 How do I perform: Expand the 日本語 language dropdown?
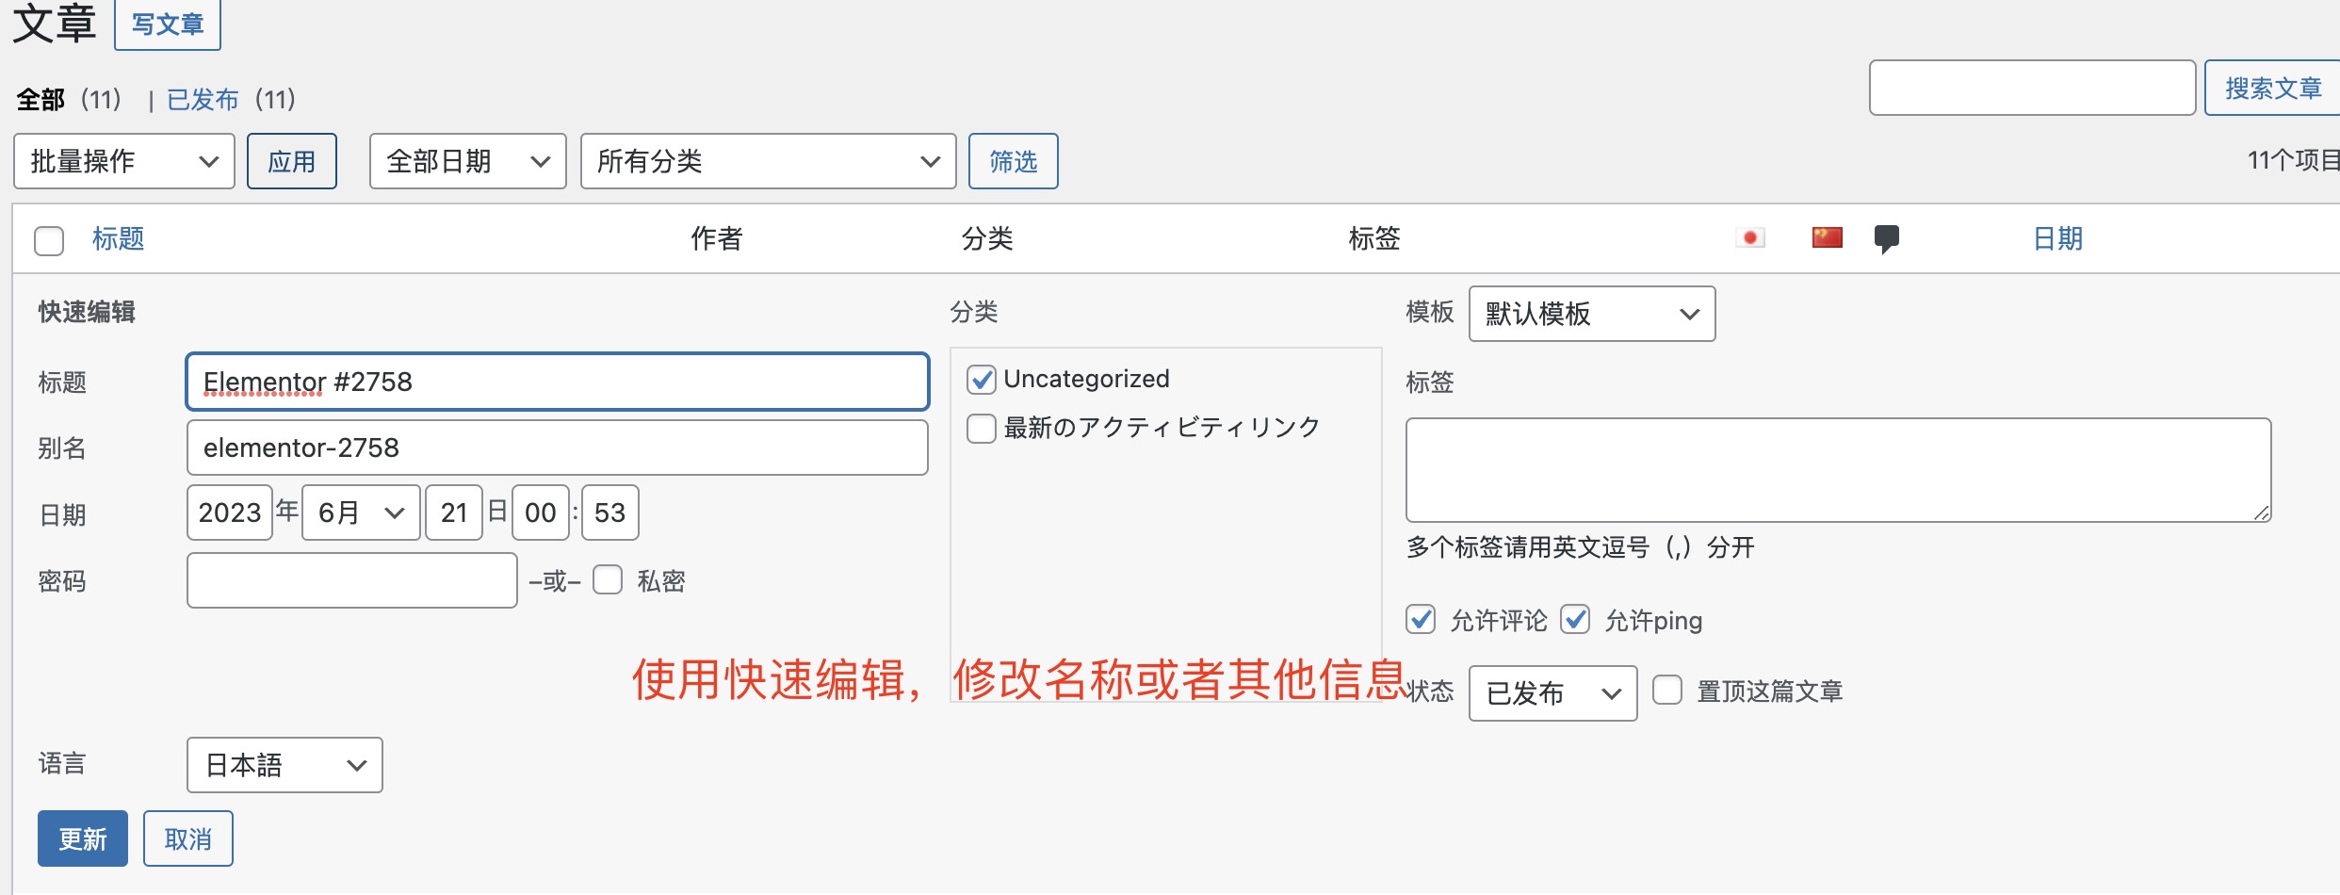[x=284, y=765]
